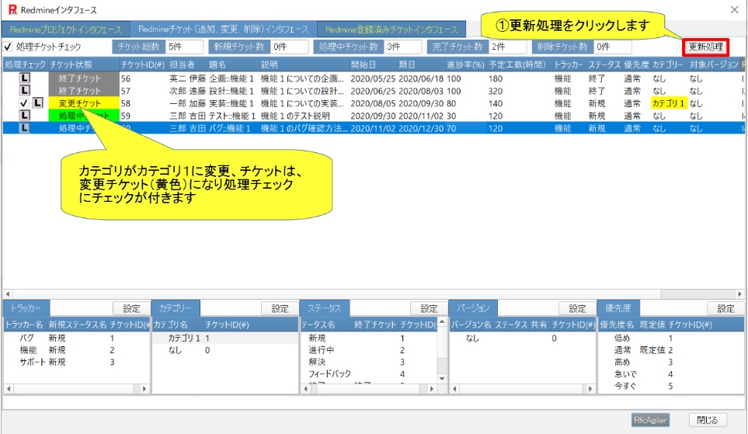
Task: Click the 設計::機能１ subject cell
Action: (x=231, y=91)
